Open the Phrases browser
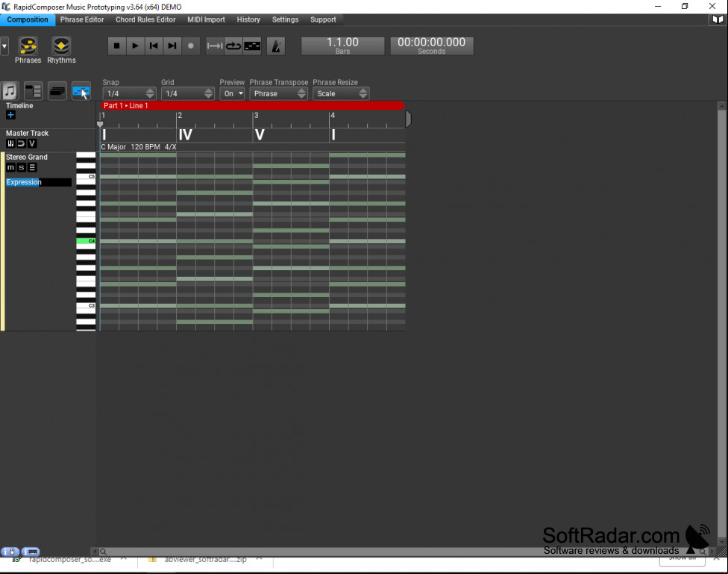The height and width of the screenshot is (574, 728). tap(28, 50)
